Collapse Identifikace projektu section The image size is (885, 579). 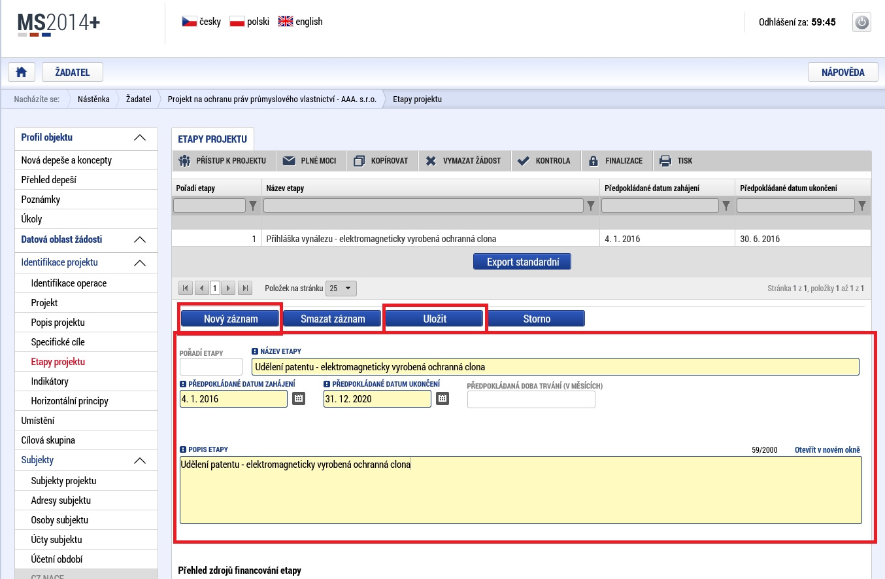[140, 263]
